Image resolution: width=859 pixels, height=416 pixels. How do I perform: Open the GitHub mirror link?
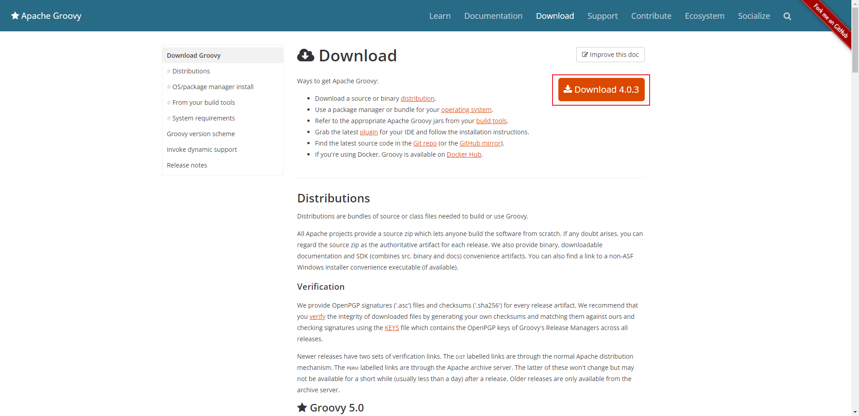pyautogui.click(x=480, y=143)
